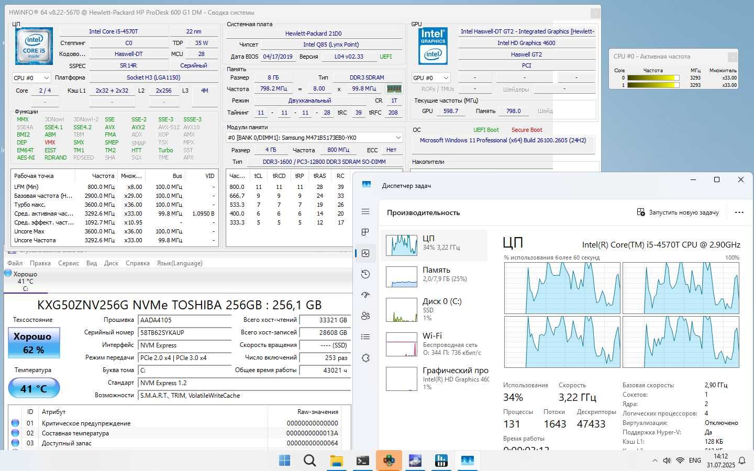
Task: Click the ENG input language indicator
Action: point(695,461)
